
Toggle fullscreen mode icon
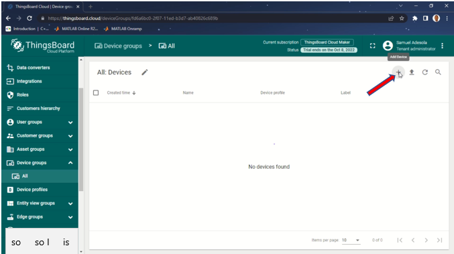pos(373,46)
